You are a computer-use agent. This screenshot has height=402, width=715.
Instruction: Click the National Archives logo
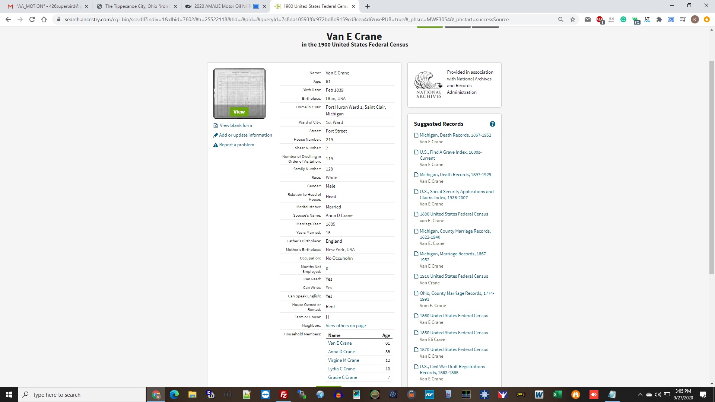pos(429,85)
